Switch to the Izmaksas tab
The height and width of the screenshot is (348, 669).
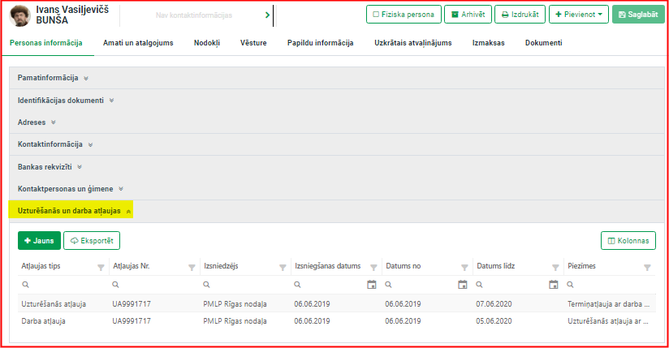coord(489,43)
